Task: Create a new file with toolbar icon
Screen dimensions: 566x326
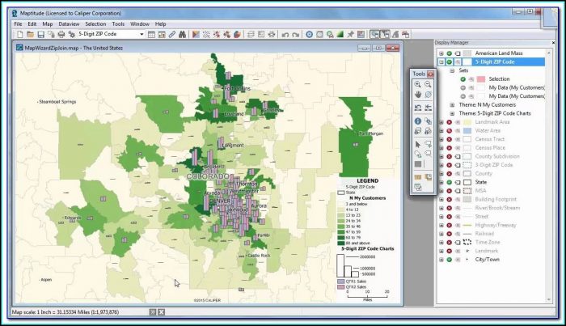Action: [20, 34]
